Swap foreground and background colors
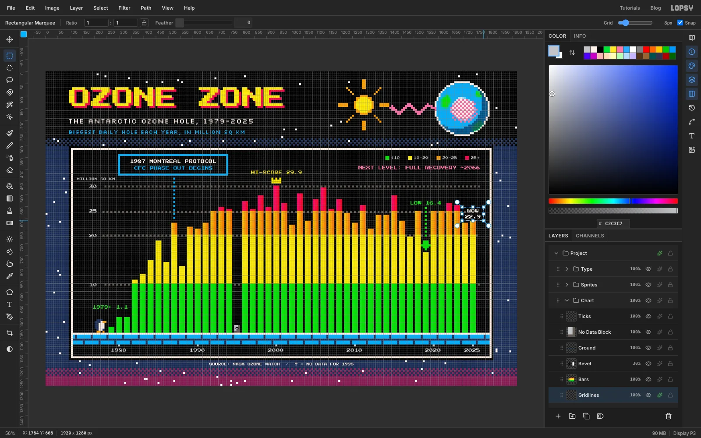 [572, 53]
